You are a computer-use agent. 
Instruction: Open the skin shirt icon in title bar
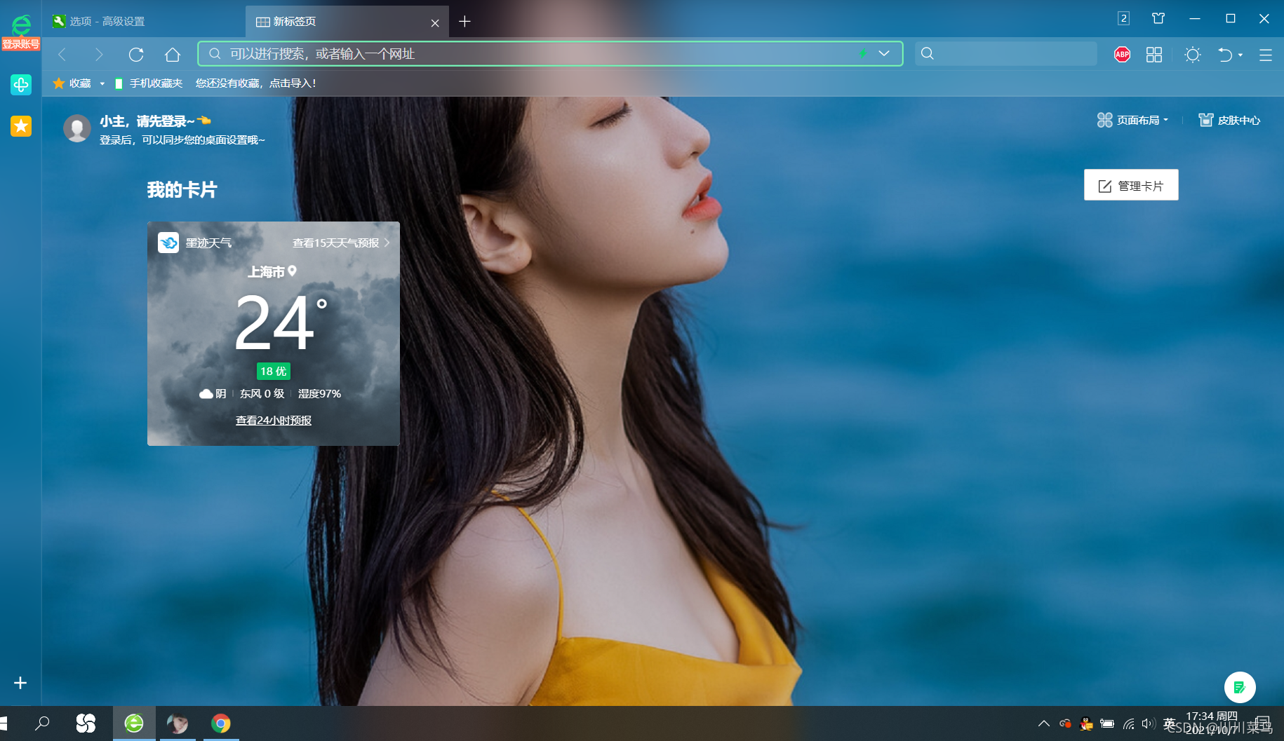pyautogui.click(x=1158, y=18)
